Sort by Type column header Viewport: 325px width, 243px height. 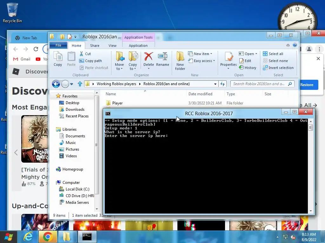point(231,94)
